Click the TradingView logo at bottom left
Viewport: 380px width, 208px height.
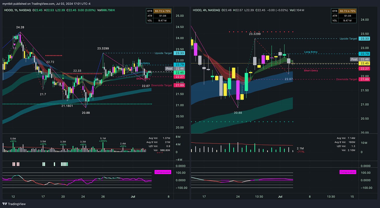point(14,204)
